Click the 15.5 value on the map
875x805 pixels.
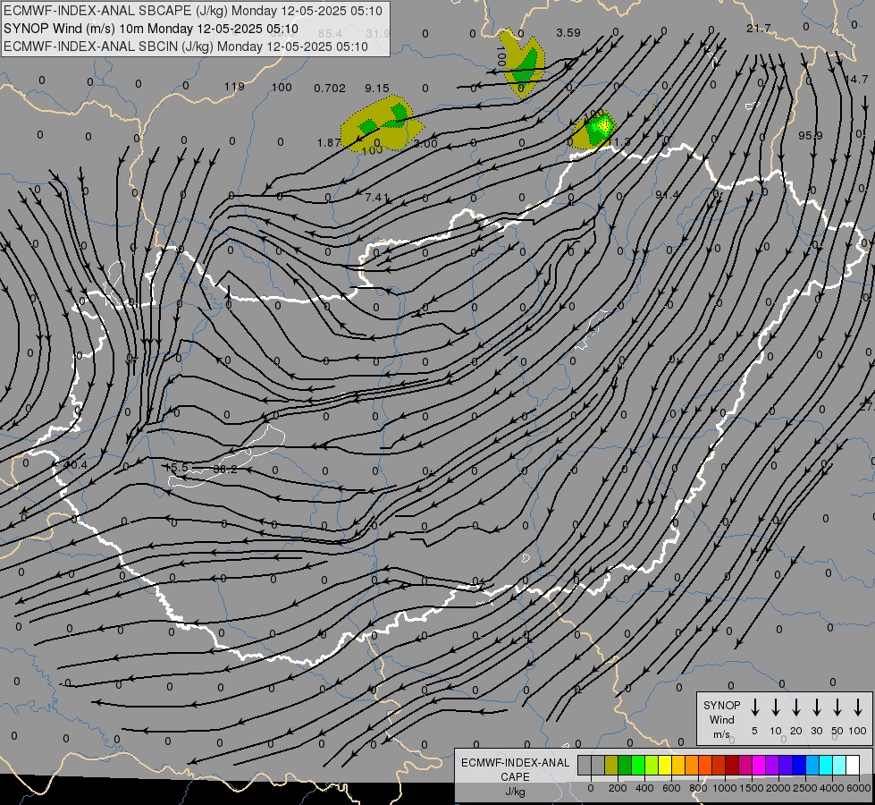click(177, 467)
